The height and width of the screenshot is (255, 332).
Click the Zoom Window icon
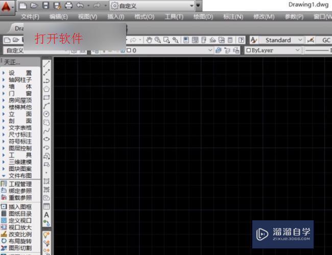click(x=167, y=40)
